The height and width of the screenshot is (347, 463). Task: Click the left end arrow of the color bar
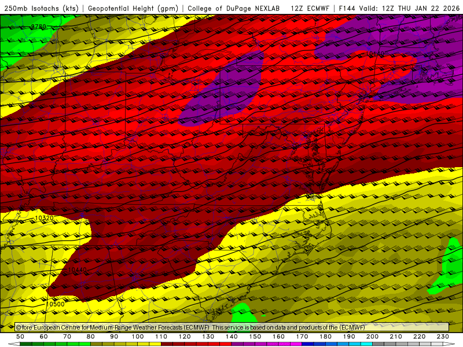[x=14, y=344]
